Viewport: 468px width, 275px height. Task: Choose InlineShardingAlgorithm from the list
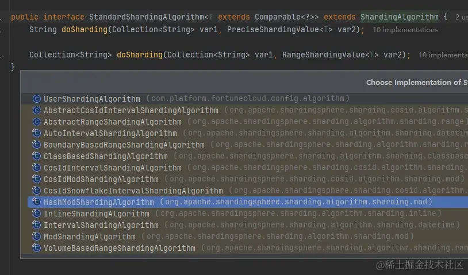(244, 214)
